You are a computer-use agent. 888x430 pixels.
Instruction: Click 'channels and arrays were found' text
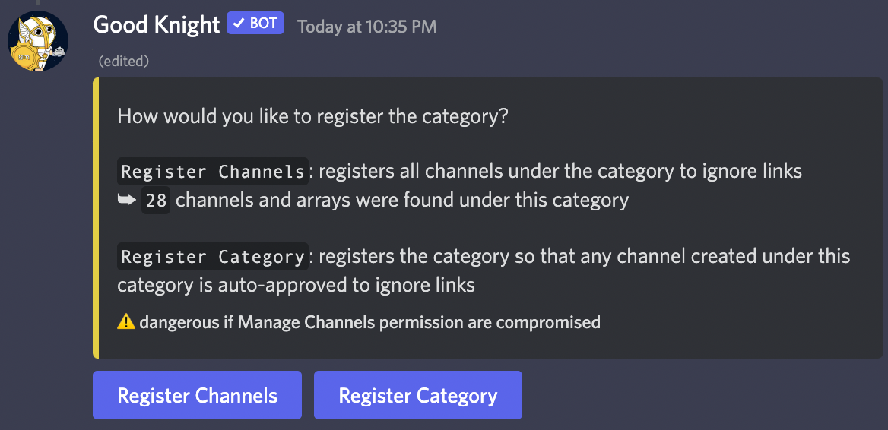(402, 201)
